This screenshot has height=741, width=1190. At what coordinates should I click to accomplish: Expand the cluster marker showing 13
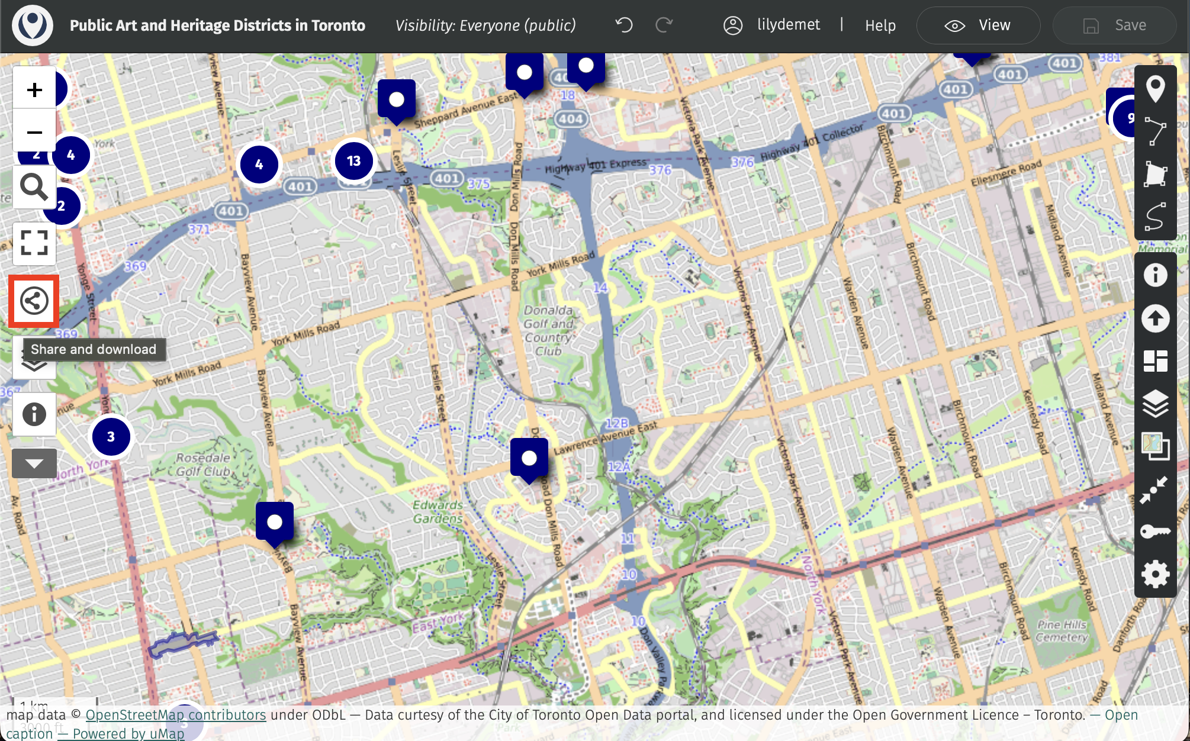coord(353,161)
